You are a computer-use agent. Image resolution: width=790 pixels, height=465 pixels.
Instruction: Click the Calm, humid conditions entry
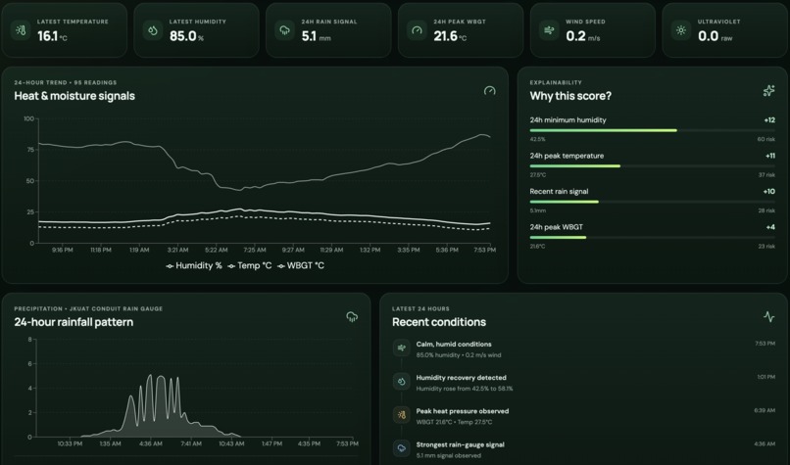tap(584, 349)
